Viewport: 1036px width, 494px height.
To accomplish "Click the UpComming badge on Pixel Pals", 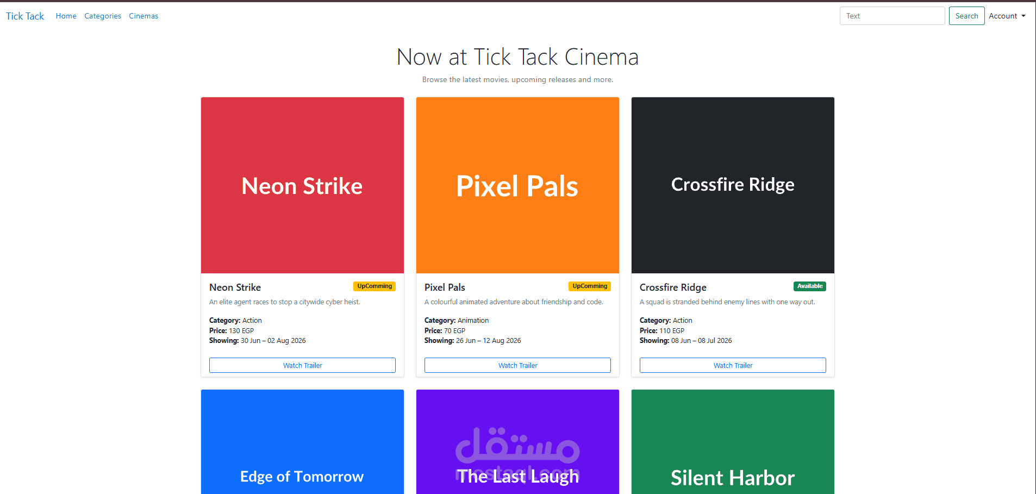I will [590, 286].
